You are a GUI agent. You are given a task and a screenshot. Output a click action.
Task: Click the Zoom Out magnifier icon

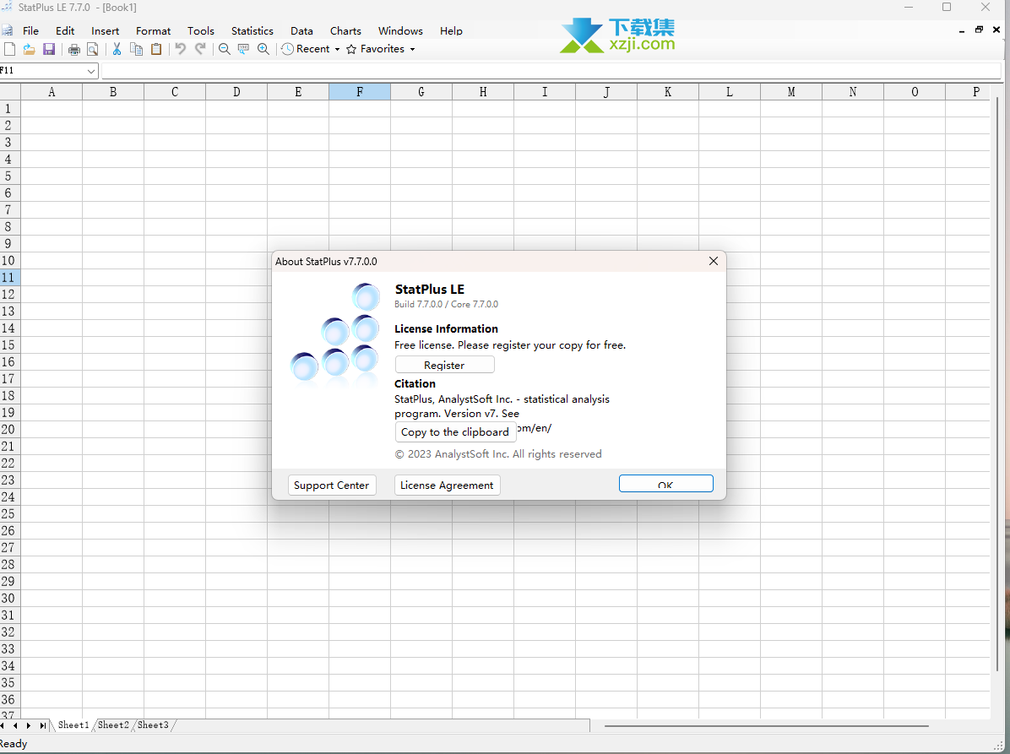tap(224, 49)
